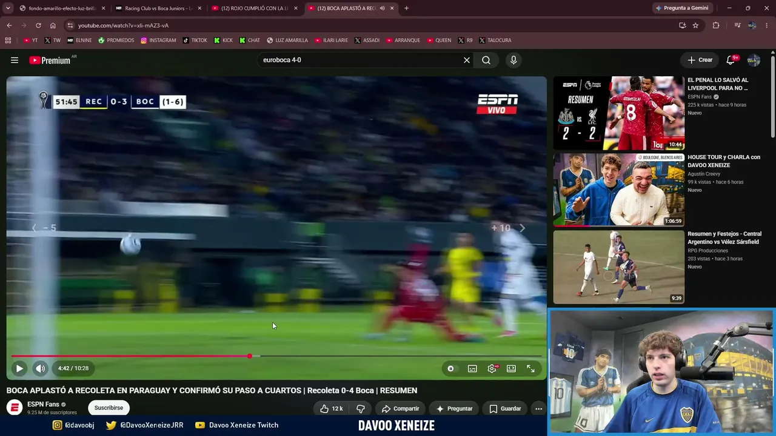Open the House Tour Davoo Xeneize thumbnail

click(619, 190)
